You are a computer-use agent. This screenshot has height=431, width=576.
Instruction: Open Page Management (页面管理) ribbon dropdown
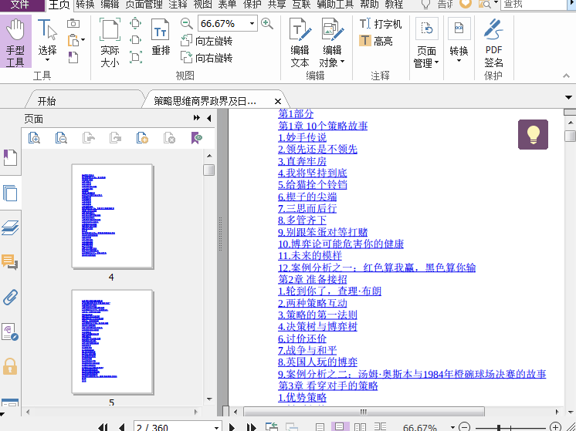point(426,42)
